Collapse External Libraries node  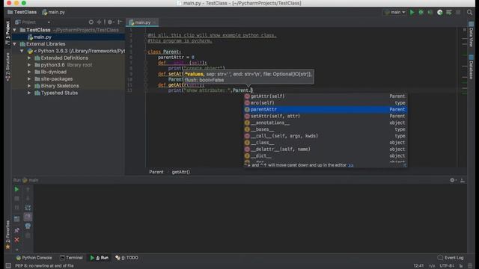coord(15,44)
